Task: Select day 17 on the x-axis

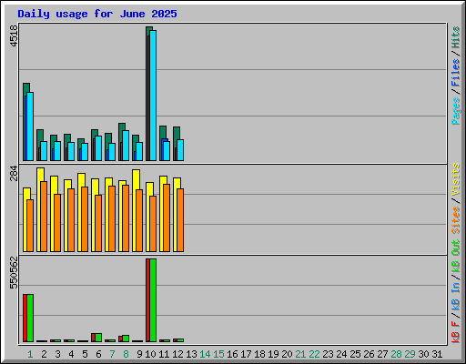Action: [246, 354]
